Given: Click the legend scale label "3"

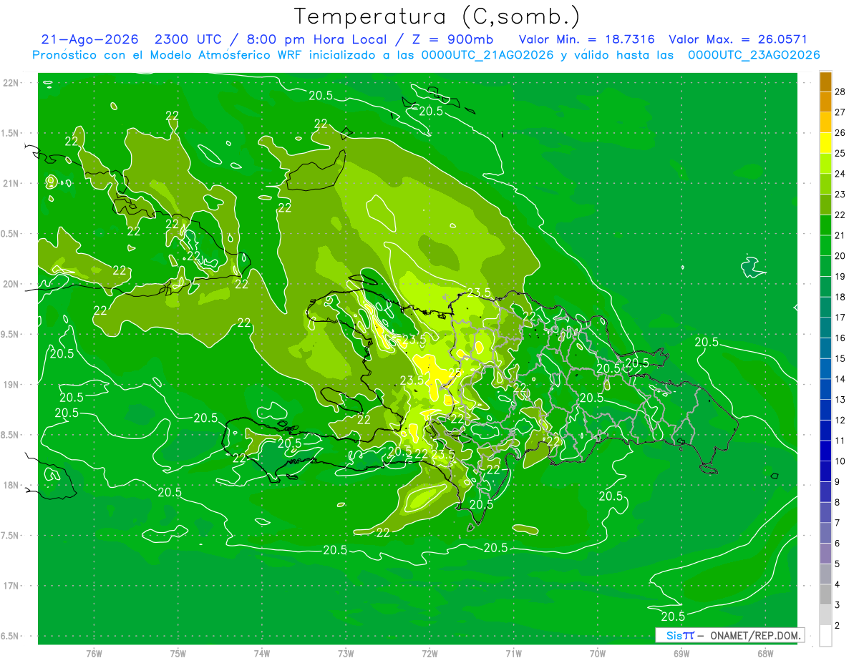Looking at the screenshot, I should (x=838, y=605).
